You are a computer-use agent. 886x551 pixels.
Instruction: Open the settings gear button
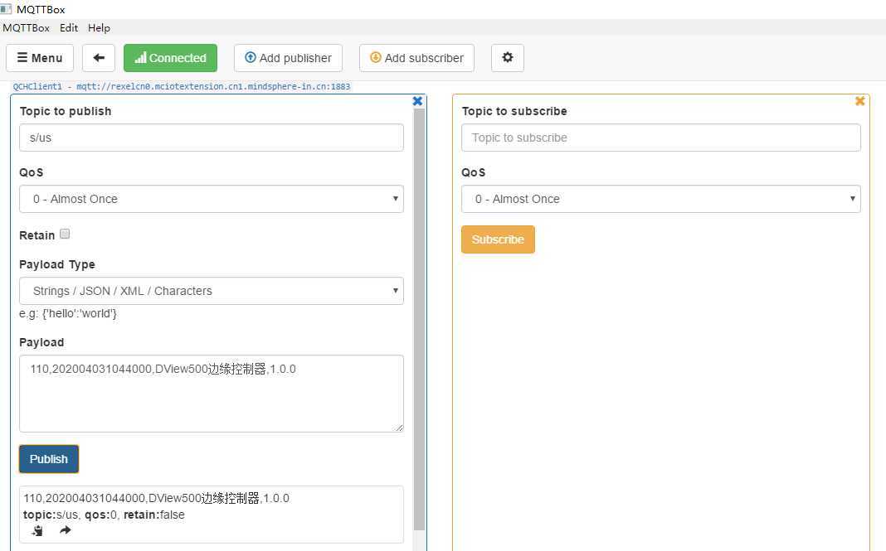[x=507, y=58]
